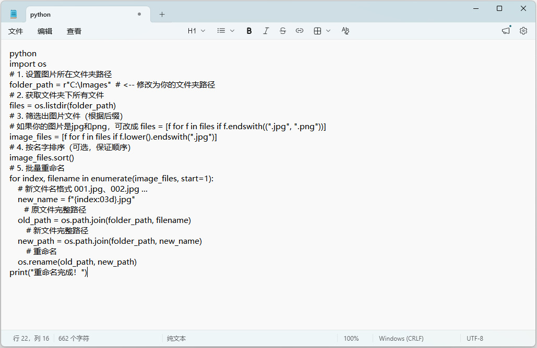The width and height of the screenshot is (537, 348).
Task: Close the Notepad window
Action: tap(523, 8)
